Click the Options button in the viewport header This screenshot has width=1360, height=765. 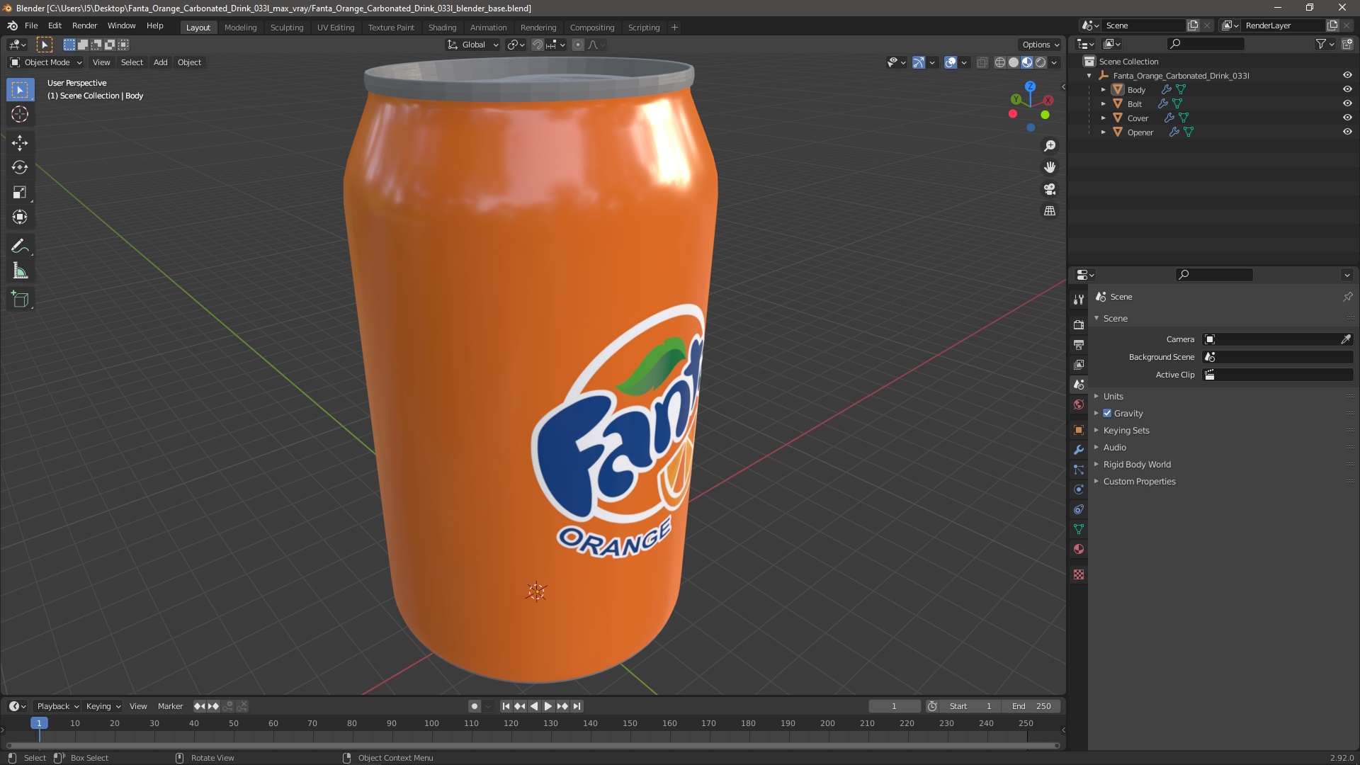tap(1040, 45)
